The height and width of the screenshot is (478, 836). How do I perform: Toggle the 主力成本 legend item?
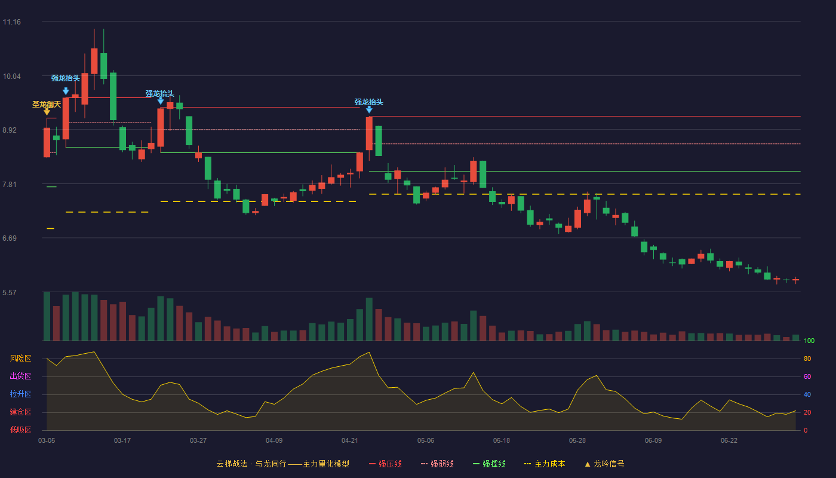coord(545,464)
